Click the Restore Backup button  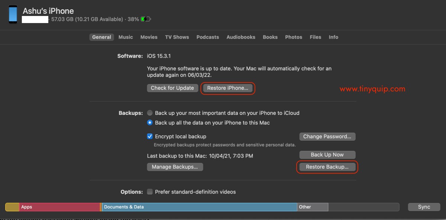pos(327,167)
